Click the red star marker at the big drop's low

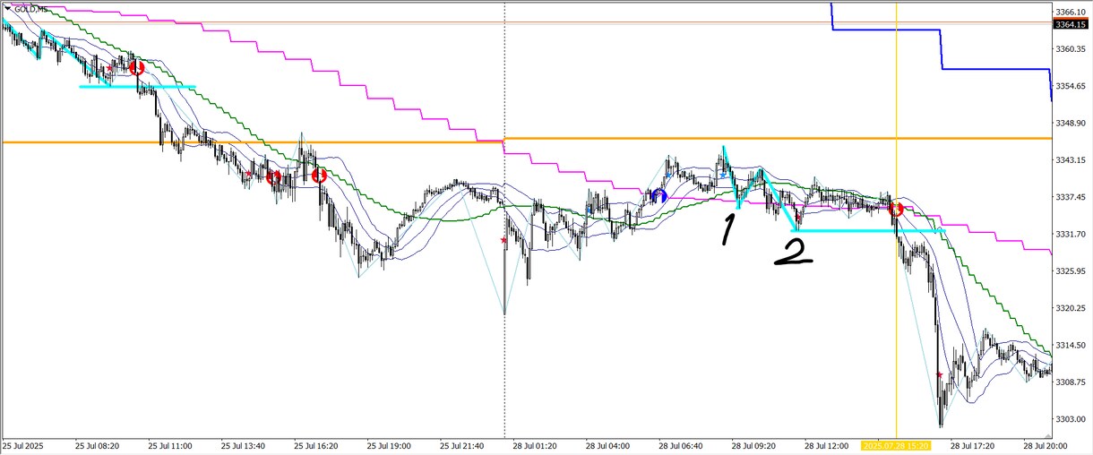coord(939,374)
